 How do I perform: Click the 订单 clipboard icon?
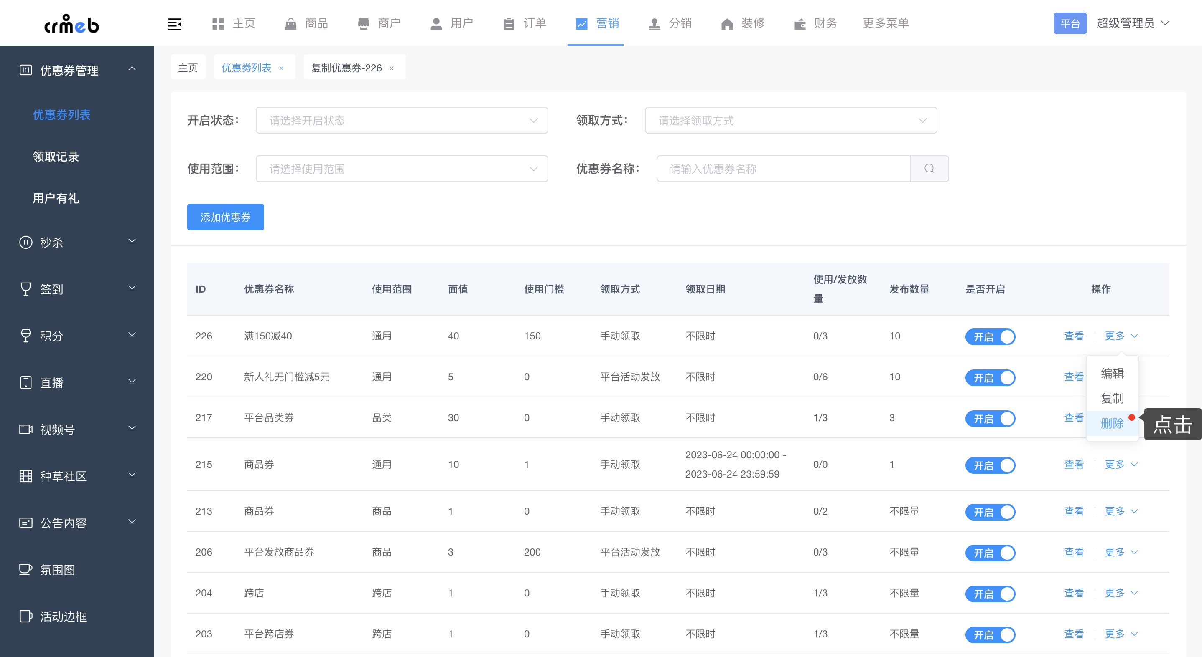[x=509, y=24]
